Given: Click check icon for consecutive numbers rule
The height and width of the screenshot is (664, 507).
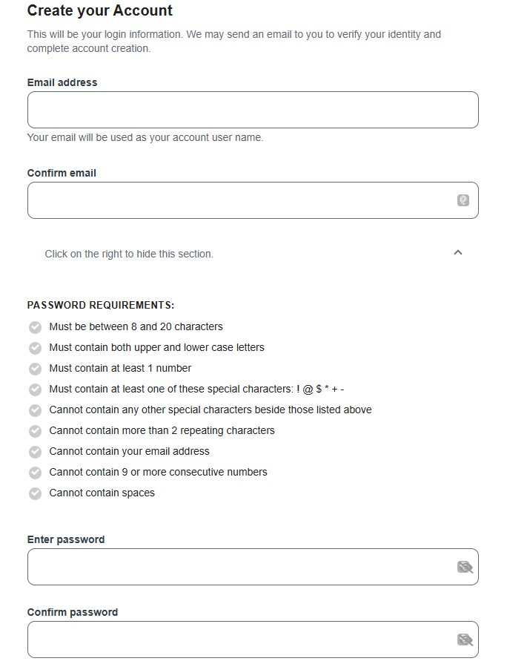Looking at the screenshot, I should tap(35, 473).
